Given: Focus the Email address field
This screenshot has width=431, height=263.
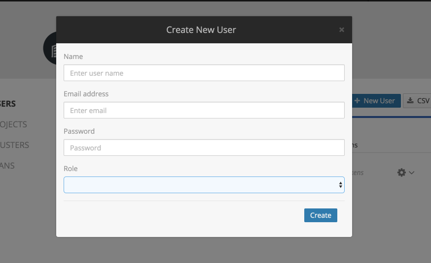Looking at the screenshot, I should tap(204, 110).
